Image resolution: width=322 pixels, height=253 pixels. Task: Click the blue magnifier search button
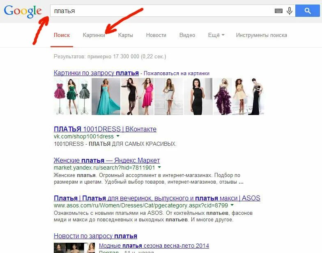pos(307,11)
